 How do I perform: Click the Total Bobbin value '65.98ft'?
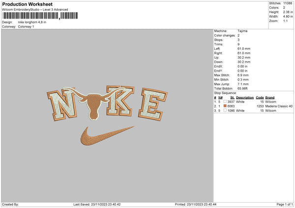[x=242, y=89]
